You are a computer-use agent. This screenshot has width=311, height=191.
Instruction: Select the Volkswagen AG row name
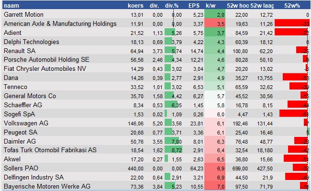click(26, 123)
